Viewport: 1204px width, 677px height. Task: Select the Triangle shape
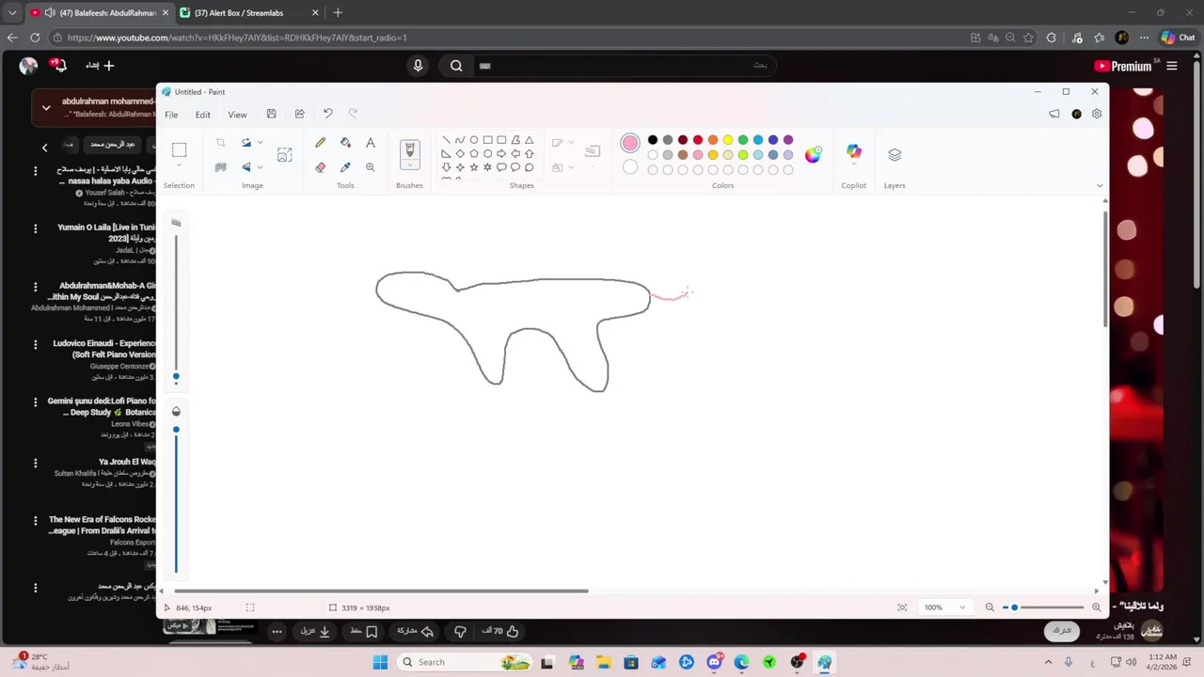[x=530, y=140]
